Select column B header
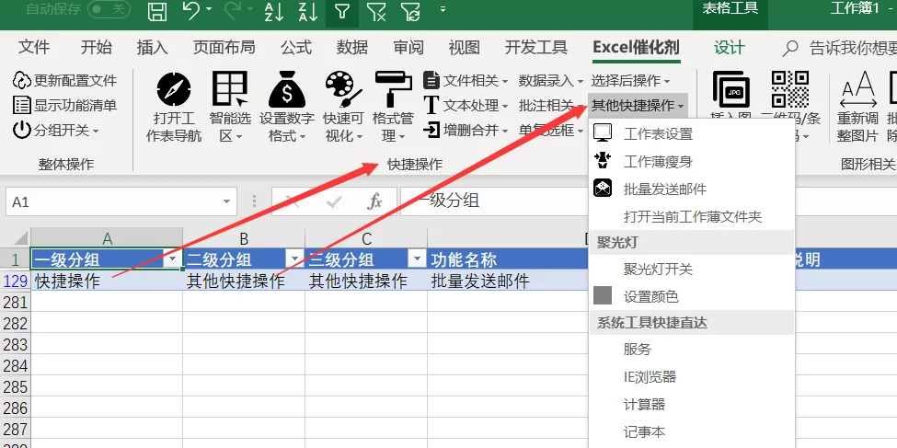Viewport: 897px width, 448px height. [x=244, y=239]
